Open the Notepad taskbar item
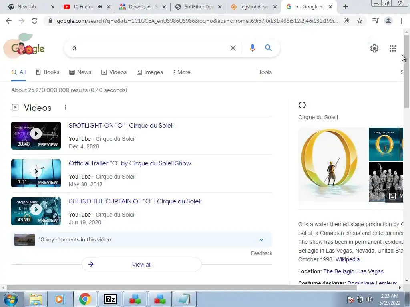 [x=185, y=299]
